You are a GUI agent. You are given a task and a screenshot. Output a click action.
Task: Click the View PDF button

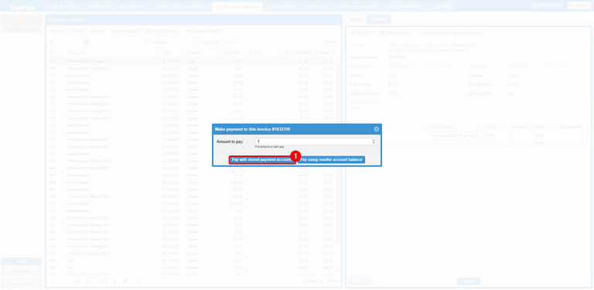[x=362, y=33]
